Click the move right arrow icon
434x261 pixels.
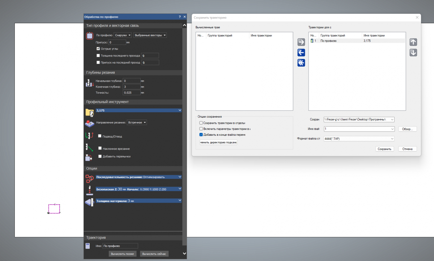pos(301,42)
